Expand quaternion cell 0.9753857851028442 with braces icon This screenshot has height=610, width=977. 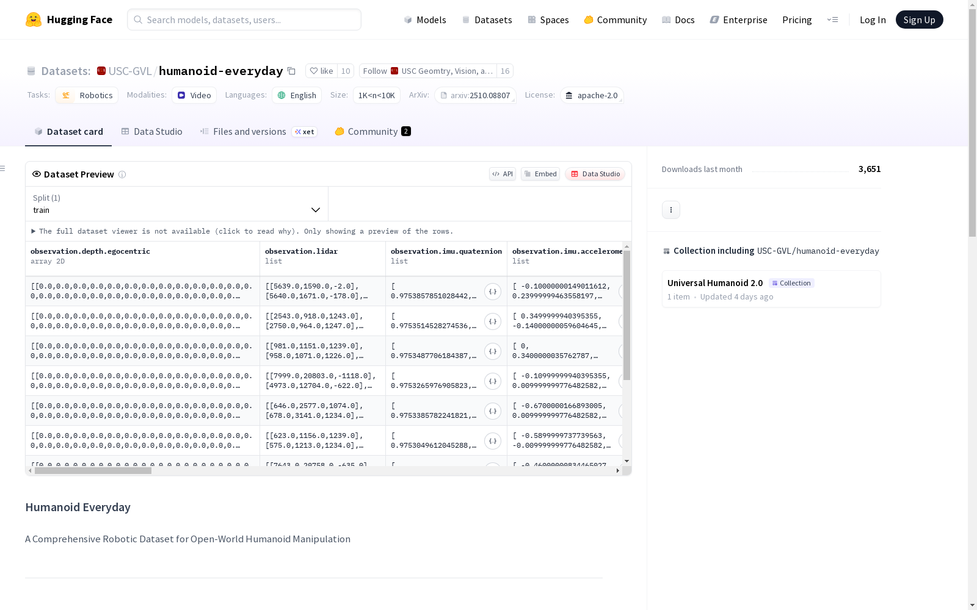tap(493, 292)
